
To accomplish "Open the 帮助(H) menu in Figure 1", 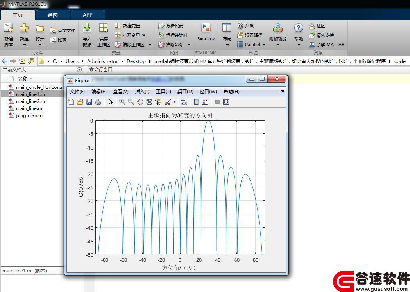I will click(x=231, y=92).
